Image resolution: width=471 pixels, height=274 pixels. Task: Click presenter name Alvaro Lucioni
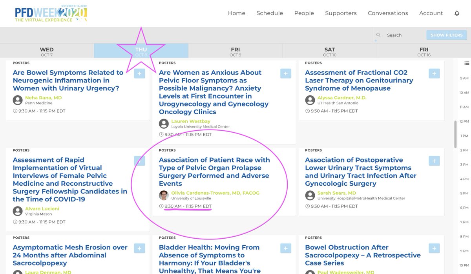tap(42, 209)
